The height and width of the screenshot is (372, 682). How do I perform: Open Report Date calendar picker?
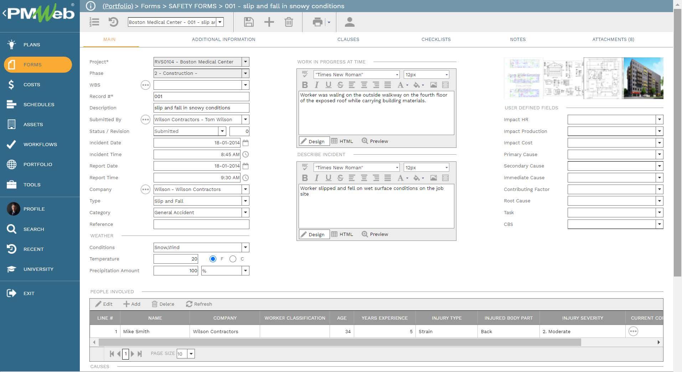246,166
